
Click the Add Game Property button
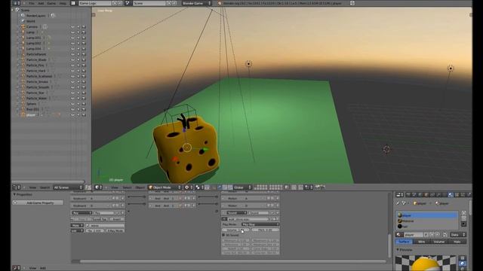pos(38,202)
